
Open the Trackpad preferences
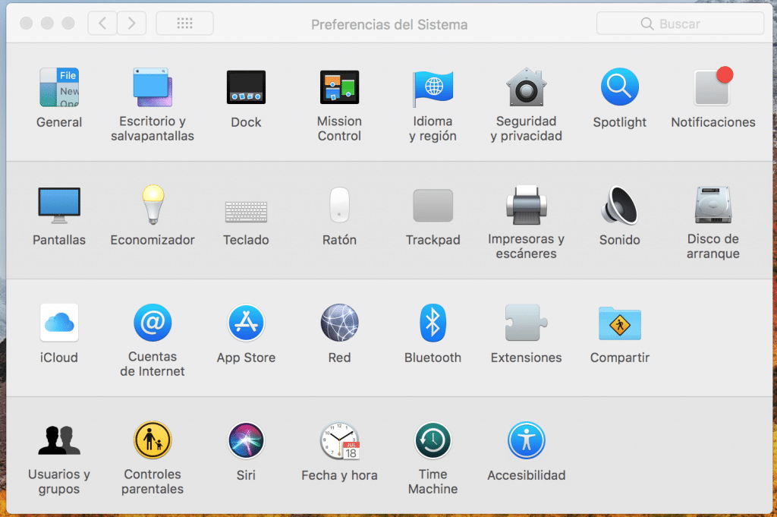[433, 205]
